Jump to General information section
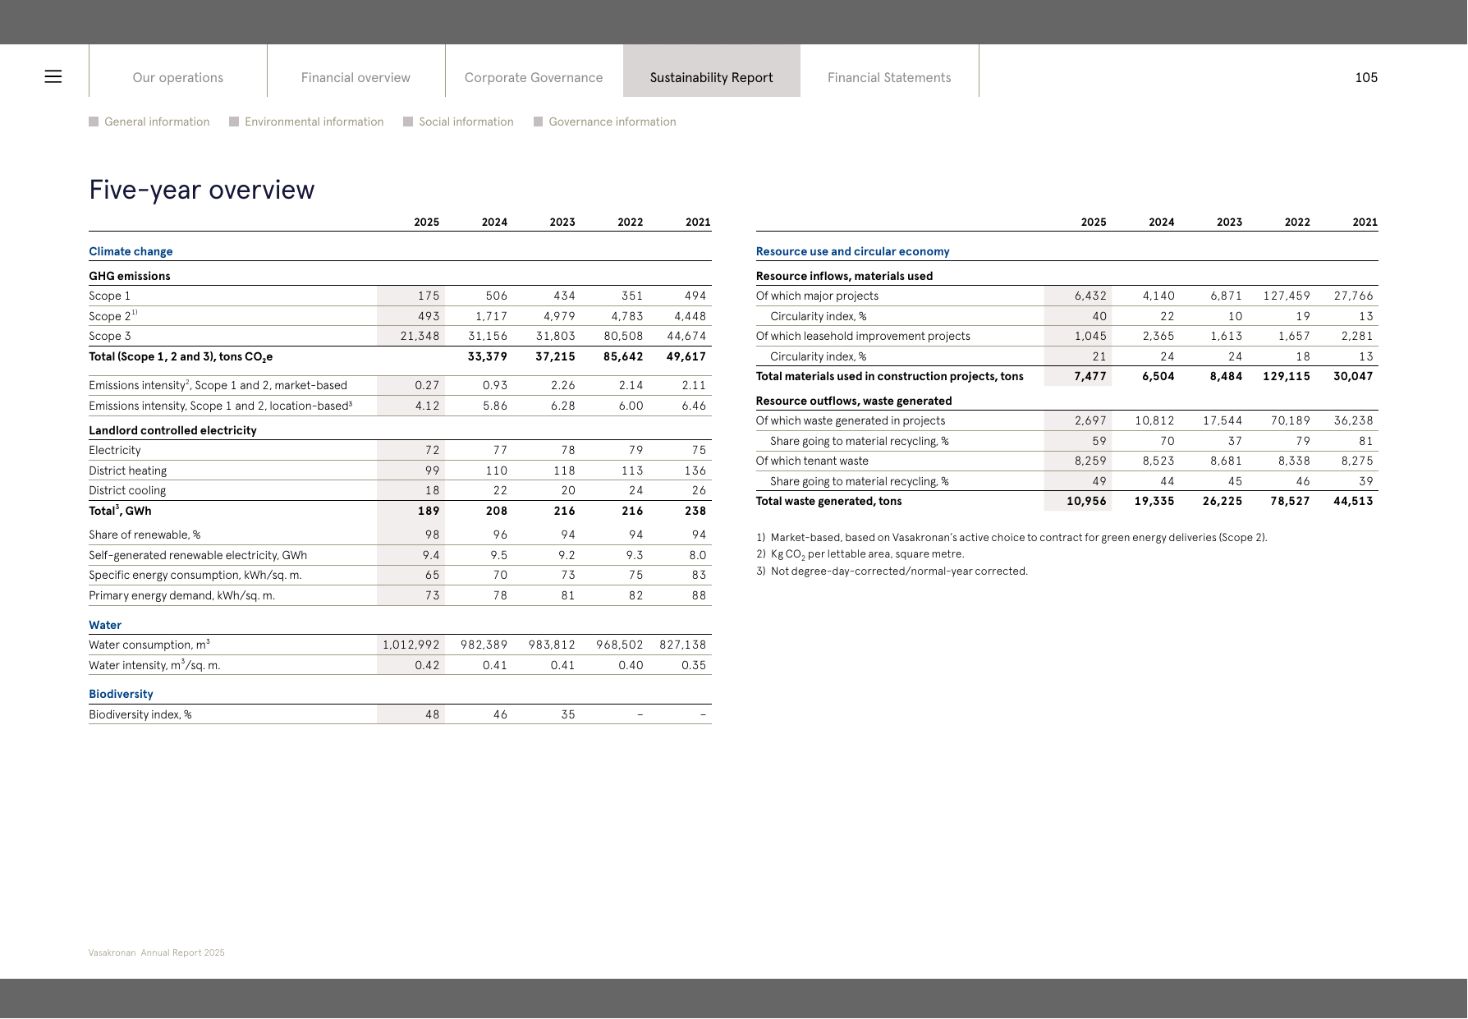This screenshot has height=1019, width=1468. coord(157,122)
